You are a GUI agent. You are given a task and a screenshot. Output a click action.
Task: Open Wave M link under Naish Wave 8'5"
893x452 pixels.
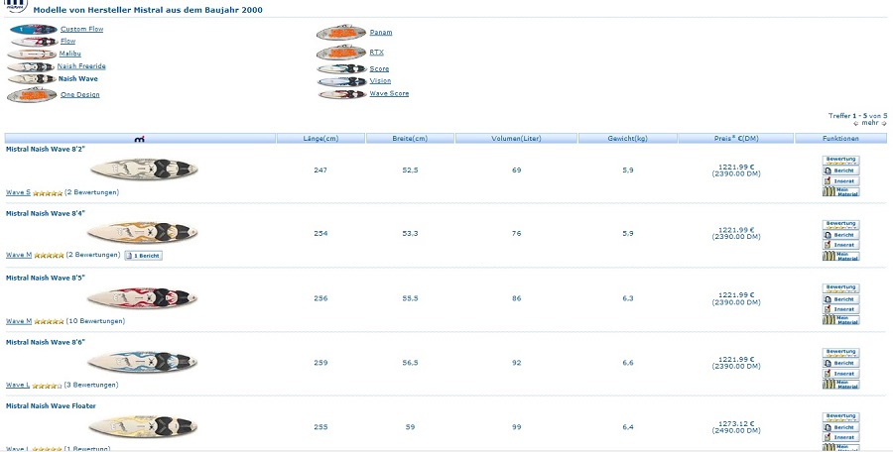[x=19, y=321]
